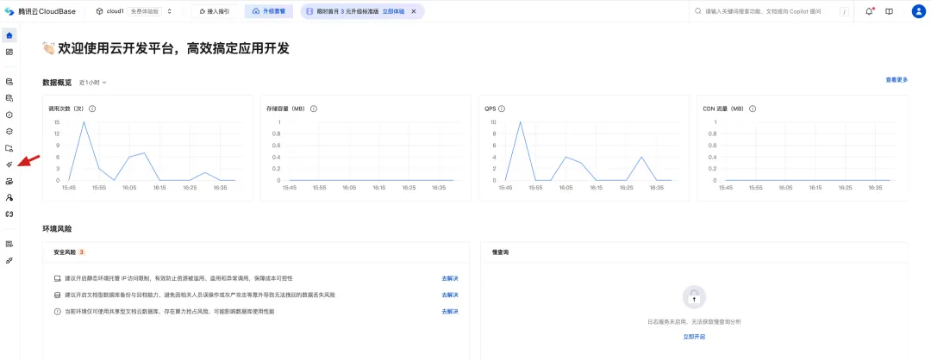Click 去解决 for the 共享型文档云数据库 risk
The height and width of the screenshot is (360, 931).
[449, 312]
